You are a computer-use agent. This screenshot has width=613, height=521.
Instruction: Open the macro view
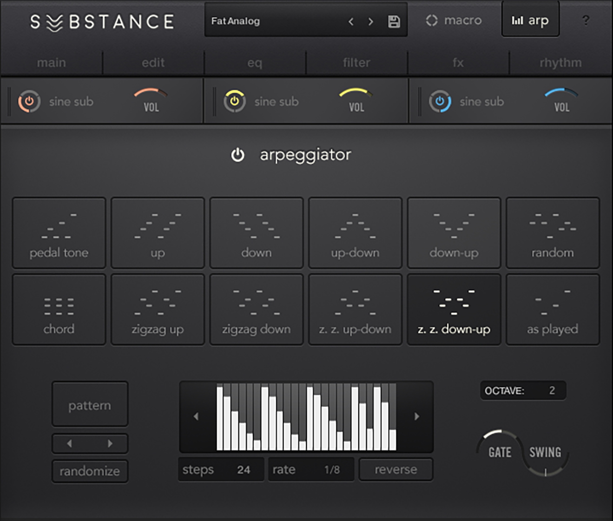click(453, 20)
